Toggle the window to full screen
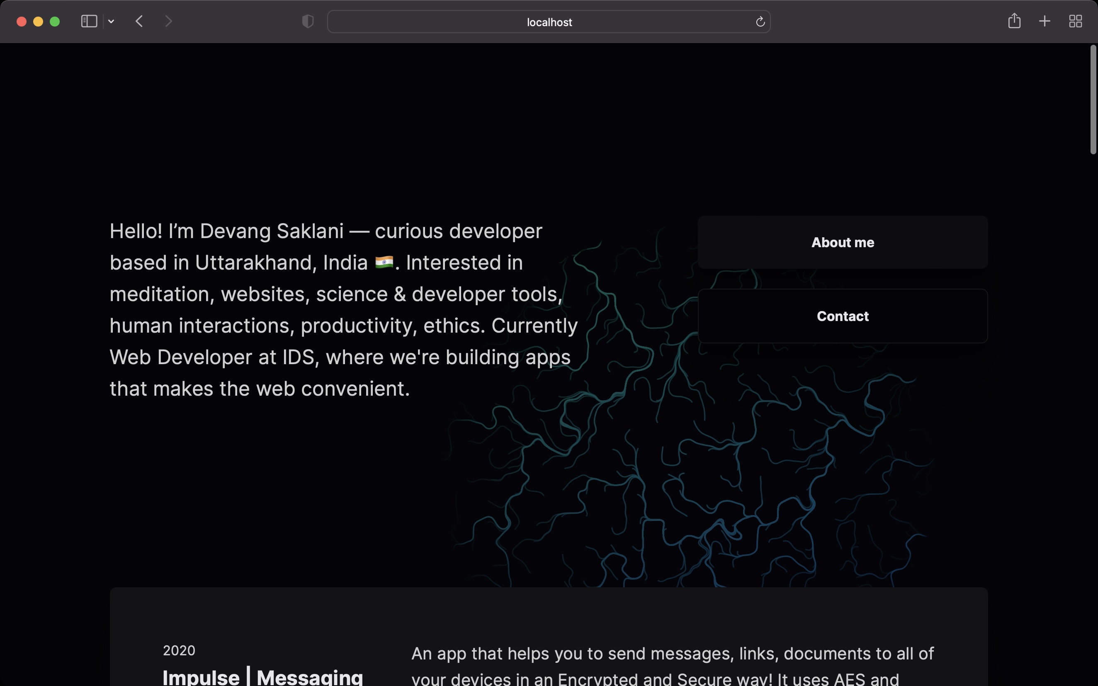Viewport: 1098px width, 686px height. point(54,21)
